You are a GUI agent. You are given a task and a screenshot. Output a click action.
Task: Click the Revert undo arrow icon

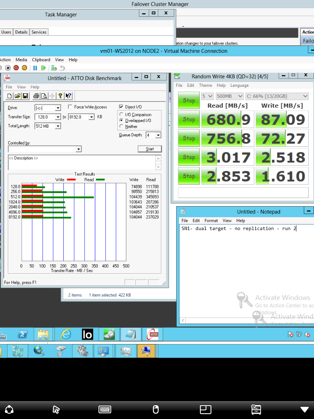point(62,68)
